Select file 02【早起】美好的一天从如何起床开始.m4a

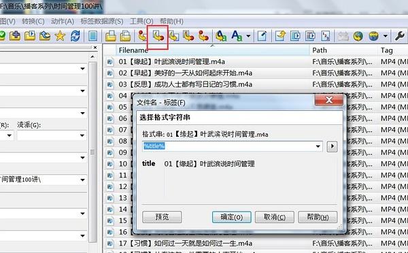(x=185, y=73)
